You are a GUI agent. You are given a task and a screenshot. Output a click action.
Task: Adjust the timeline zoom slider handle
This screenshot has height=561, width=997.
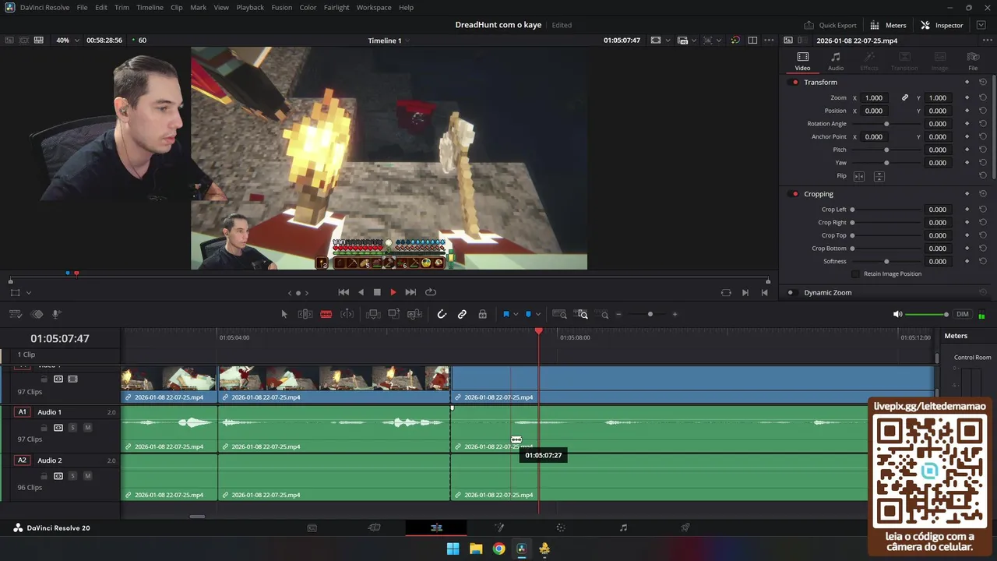click(650, 314)
